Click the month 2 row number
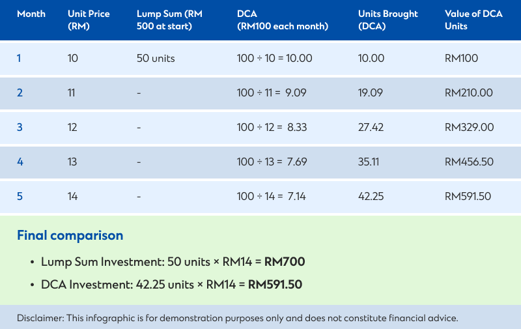This screenshot has height=329, width=521. [20, 93]
